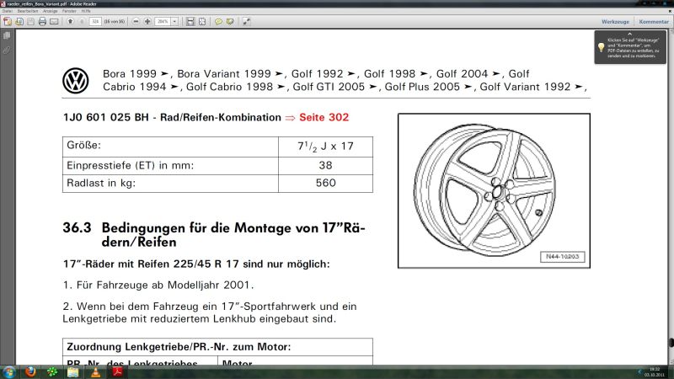Click the 7½ J x 17 size cell

325,147
